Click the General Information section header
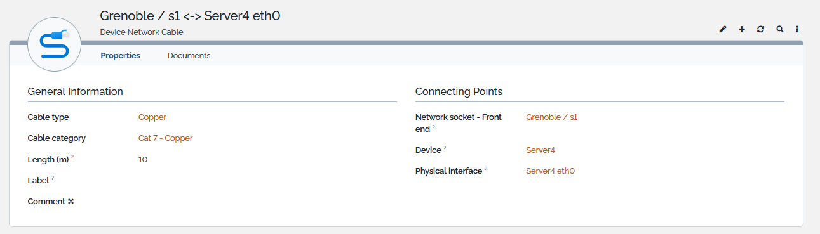Image resolution: width=820 pixels, height=234 pixels. 76,92
